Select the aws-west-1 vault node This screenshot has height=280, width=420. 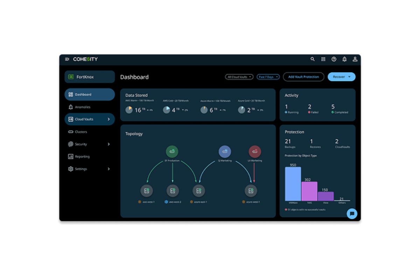point(147,191)
